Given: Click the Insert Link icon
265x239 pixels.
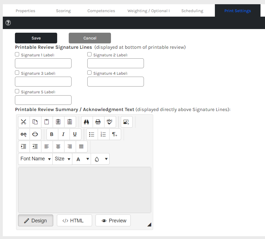Looking at the screenshot, I should [24, 134].
